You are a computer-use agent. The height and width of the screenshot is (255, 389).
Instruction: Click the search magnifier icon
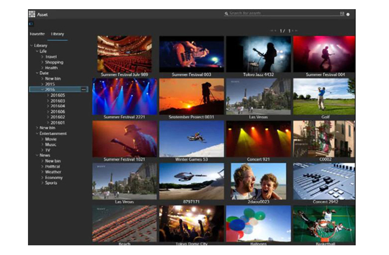coord(227,13)
